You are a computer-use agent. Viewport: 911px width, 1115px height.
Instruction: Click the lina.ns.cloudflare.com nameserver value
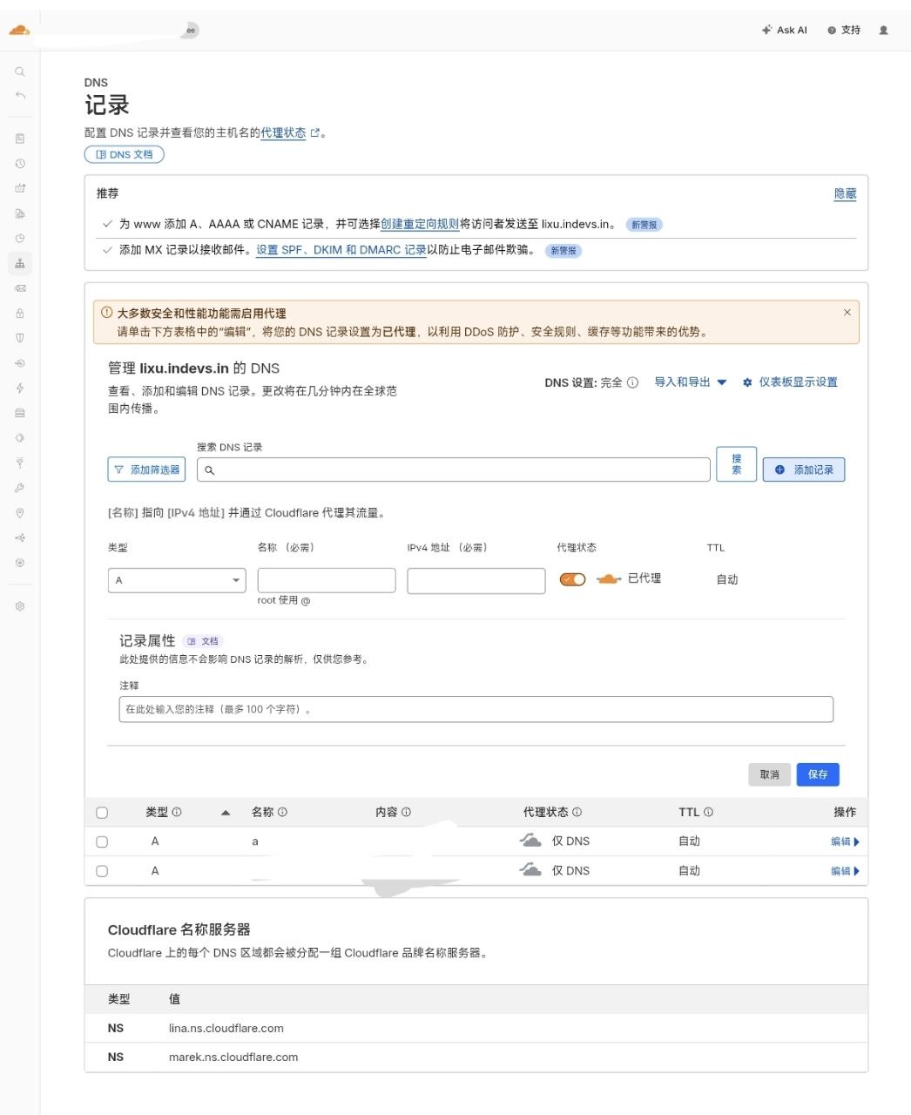pos(226,1028)
